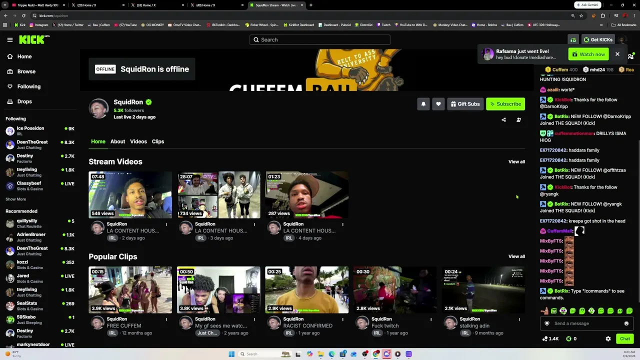Follow SquidRon with the heart button

point(438,104)
